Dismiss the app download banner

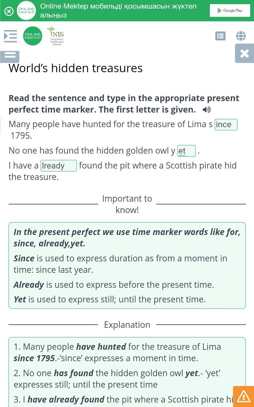[9, 11]
